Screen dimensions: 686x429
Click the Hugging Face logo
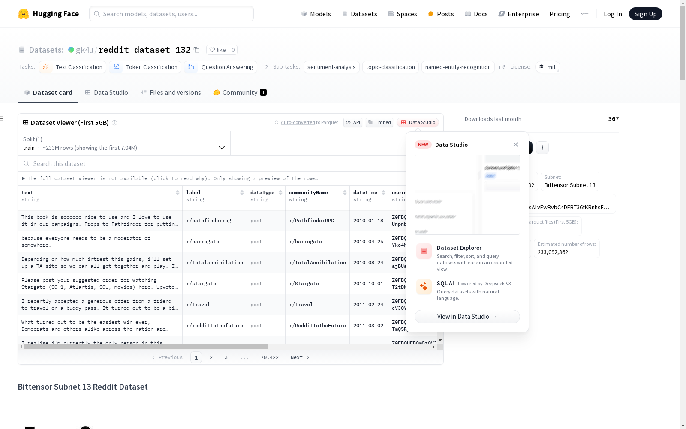(x=48, y=14)
